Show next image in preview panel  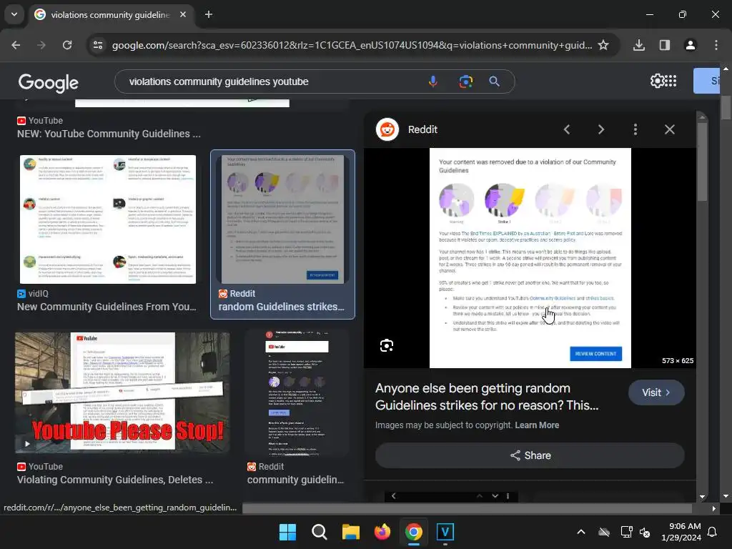point(600,129)
